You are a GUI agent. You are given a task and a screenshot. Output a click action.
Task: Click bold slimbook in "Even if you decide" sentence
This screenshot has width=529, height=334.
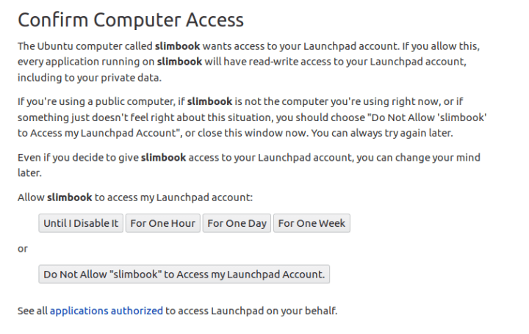(164, 157)
